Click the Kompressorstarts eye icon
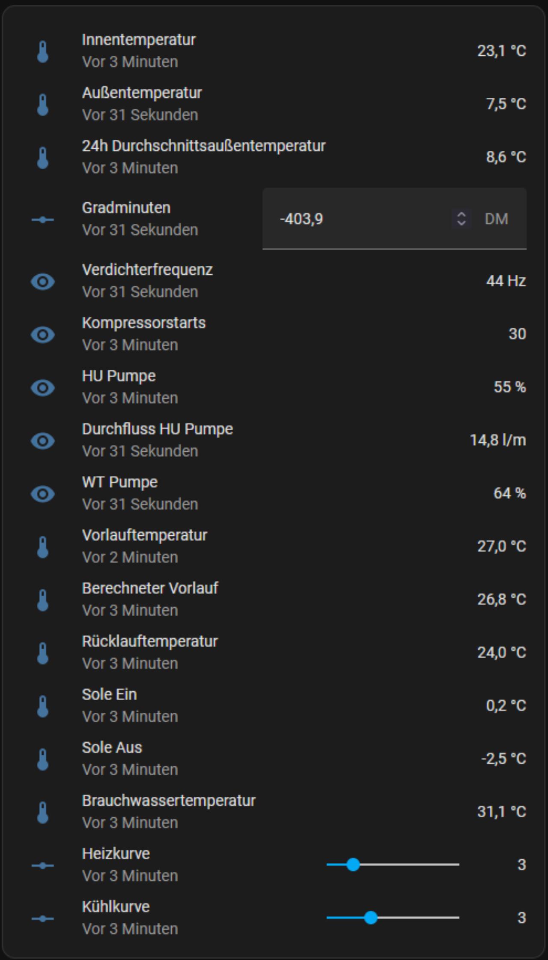The width and height of the screenshot is (548, 960). 43,335
